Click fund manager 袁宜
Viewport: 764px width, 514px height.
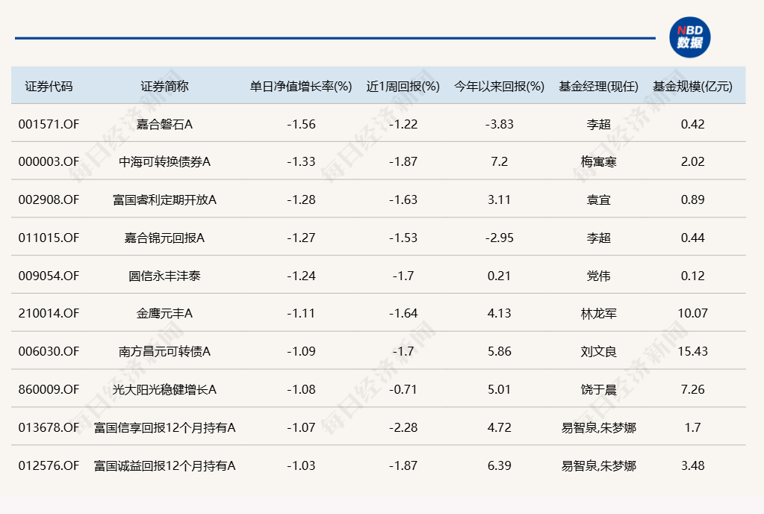coord(598,199)
